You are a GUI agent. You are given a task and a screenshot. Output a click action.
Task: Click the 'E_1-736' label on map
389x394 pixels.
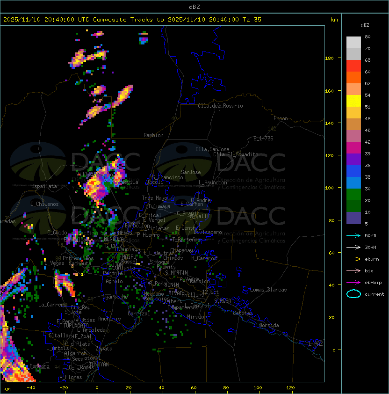pos(263,139)
